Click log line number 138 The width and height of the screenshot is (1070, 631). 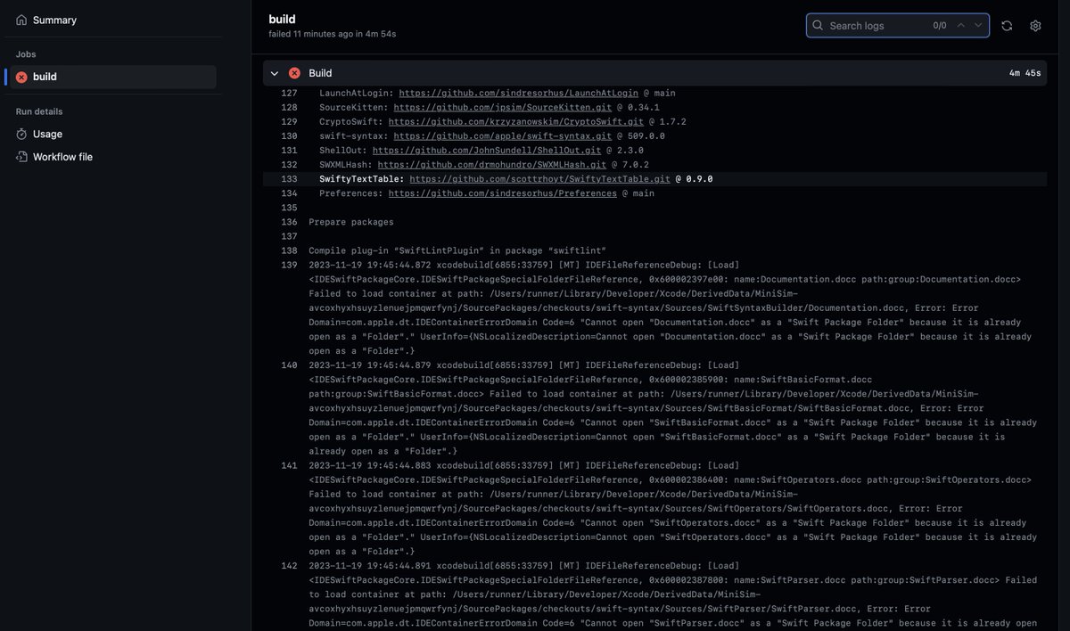[289, 250]
